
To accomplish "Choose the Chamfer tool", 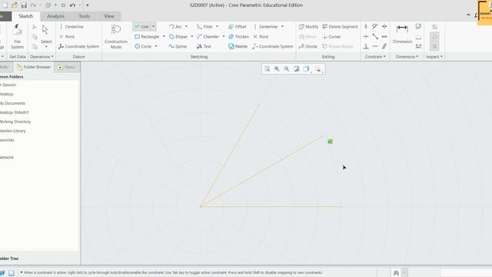I will coord(208,36).
